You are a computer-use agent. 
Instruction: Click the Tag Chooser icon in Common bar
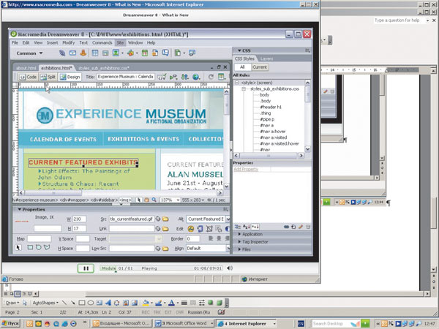[192, 53]
